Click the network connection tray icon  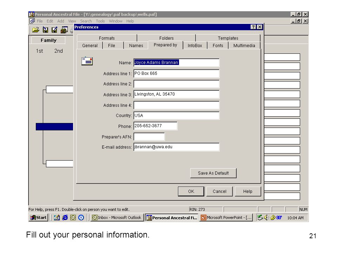tap(260, 218)
